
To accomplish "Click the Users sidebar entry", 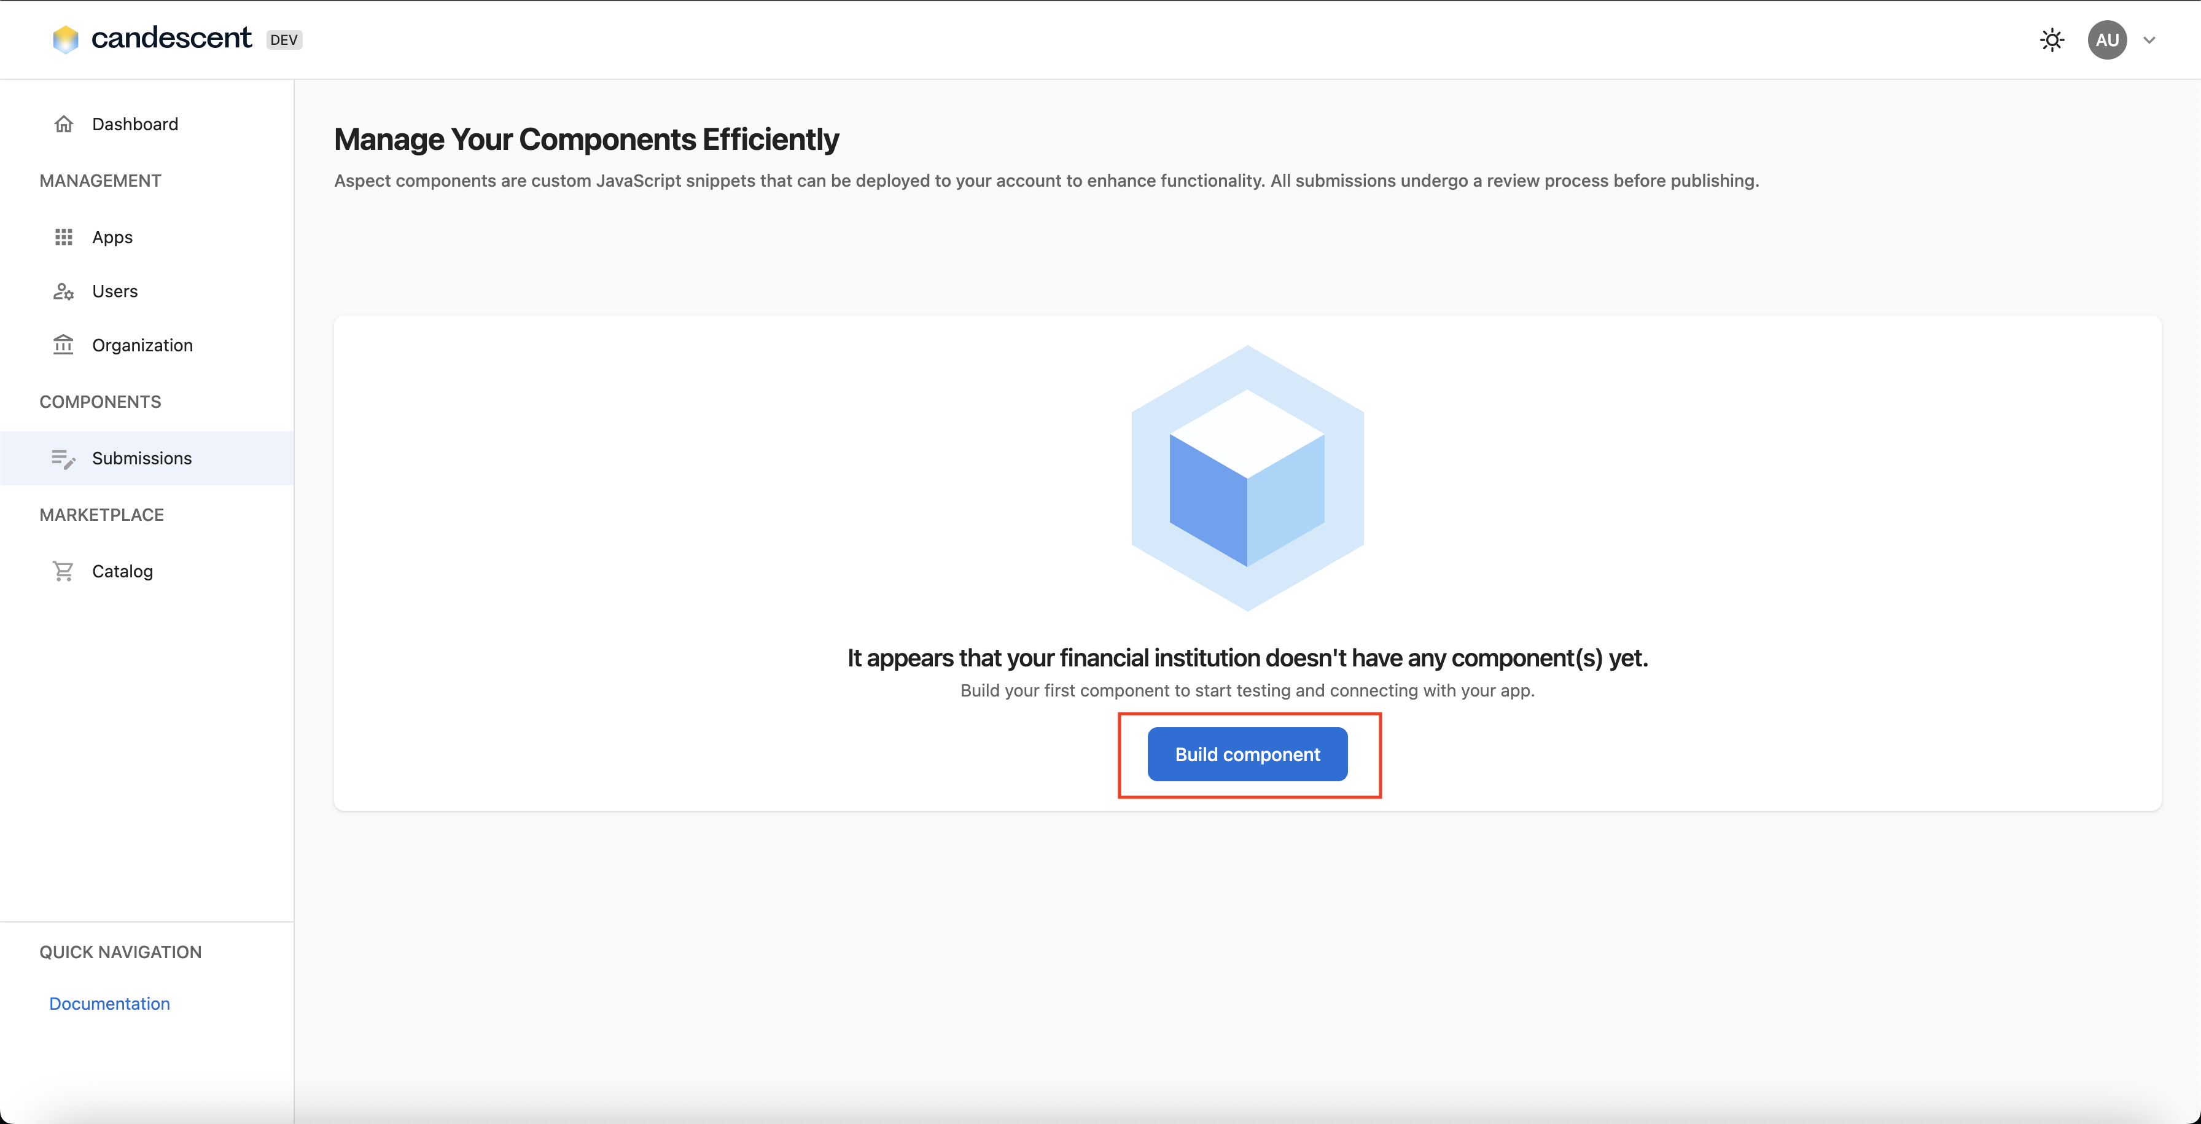I will (114, 291).
